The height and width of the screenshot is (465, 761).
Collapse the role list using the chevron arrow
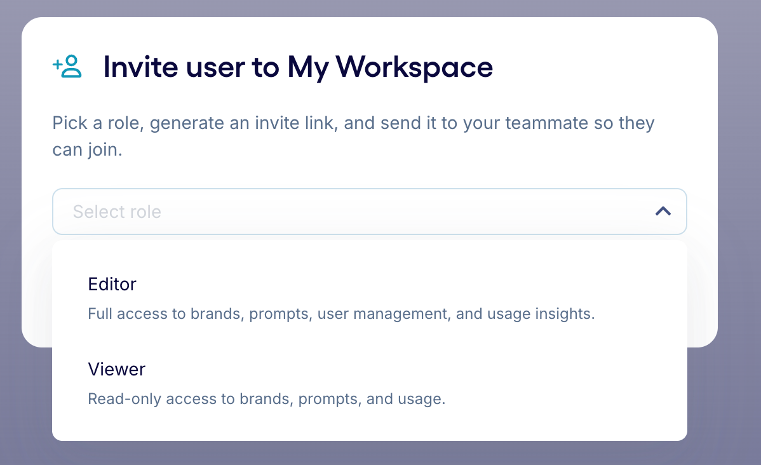[x=663, y=212]
